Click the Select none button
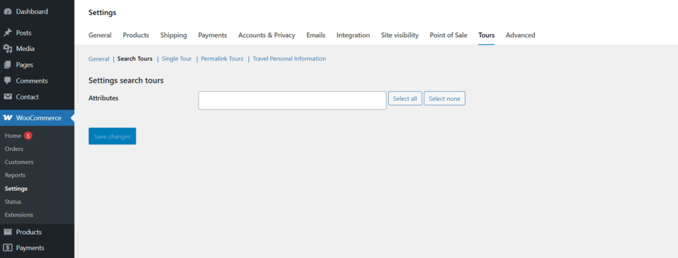 444,98
